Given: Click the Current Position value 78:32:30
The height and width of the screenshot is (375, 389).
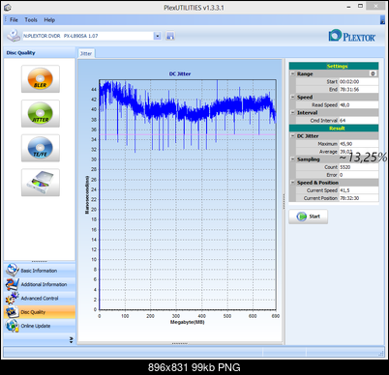Looking at the screenshot, I should point(349,198).
